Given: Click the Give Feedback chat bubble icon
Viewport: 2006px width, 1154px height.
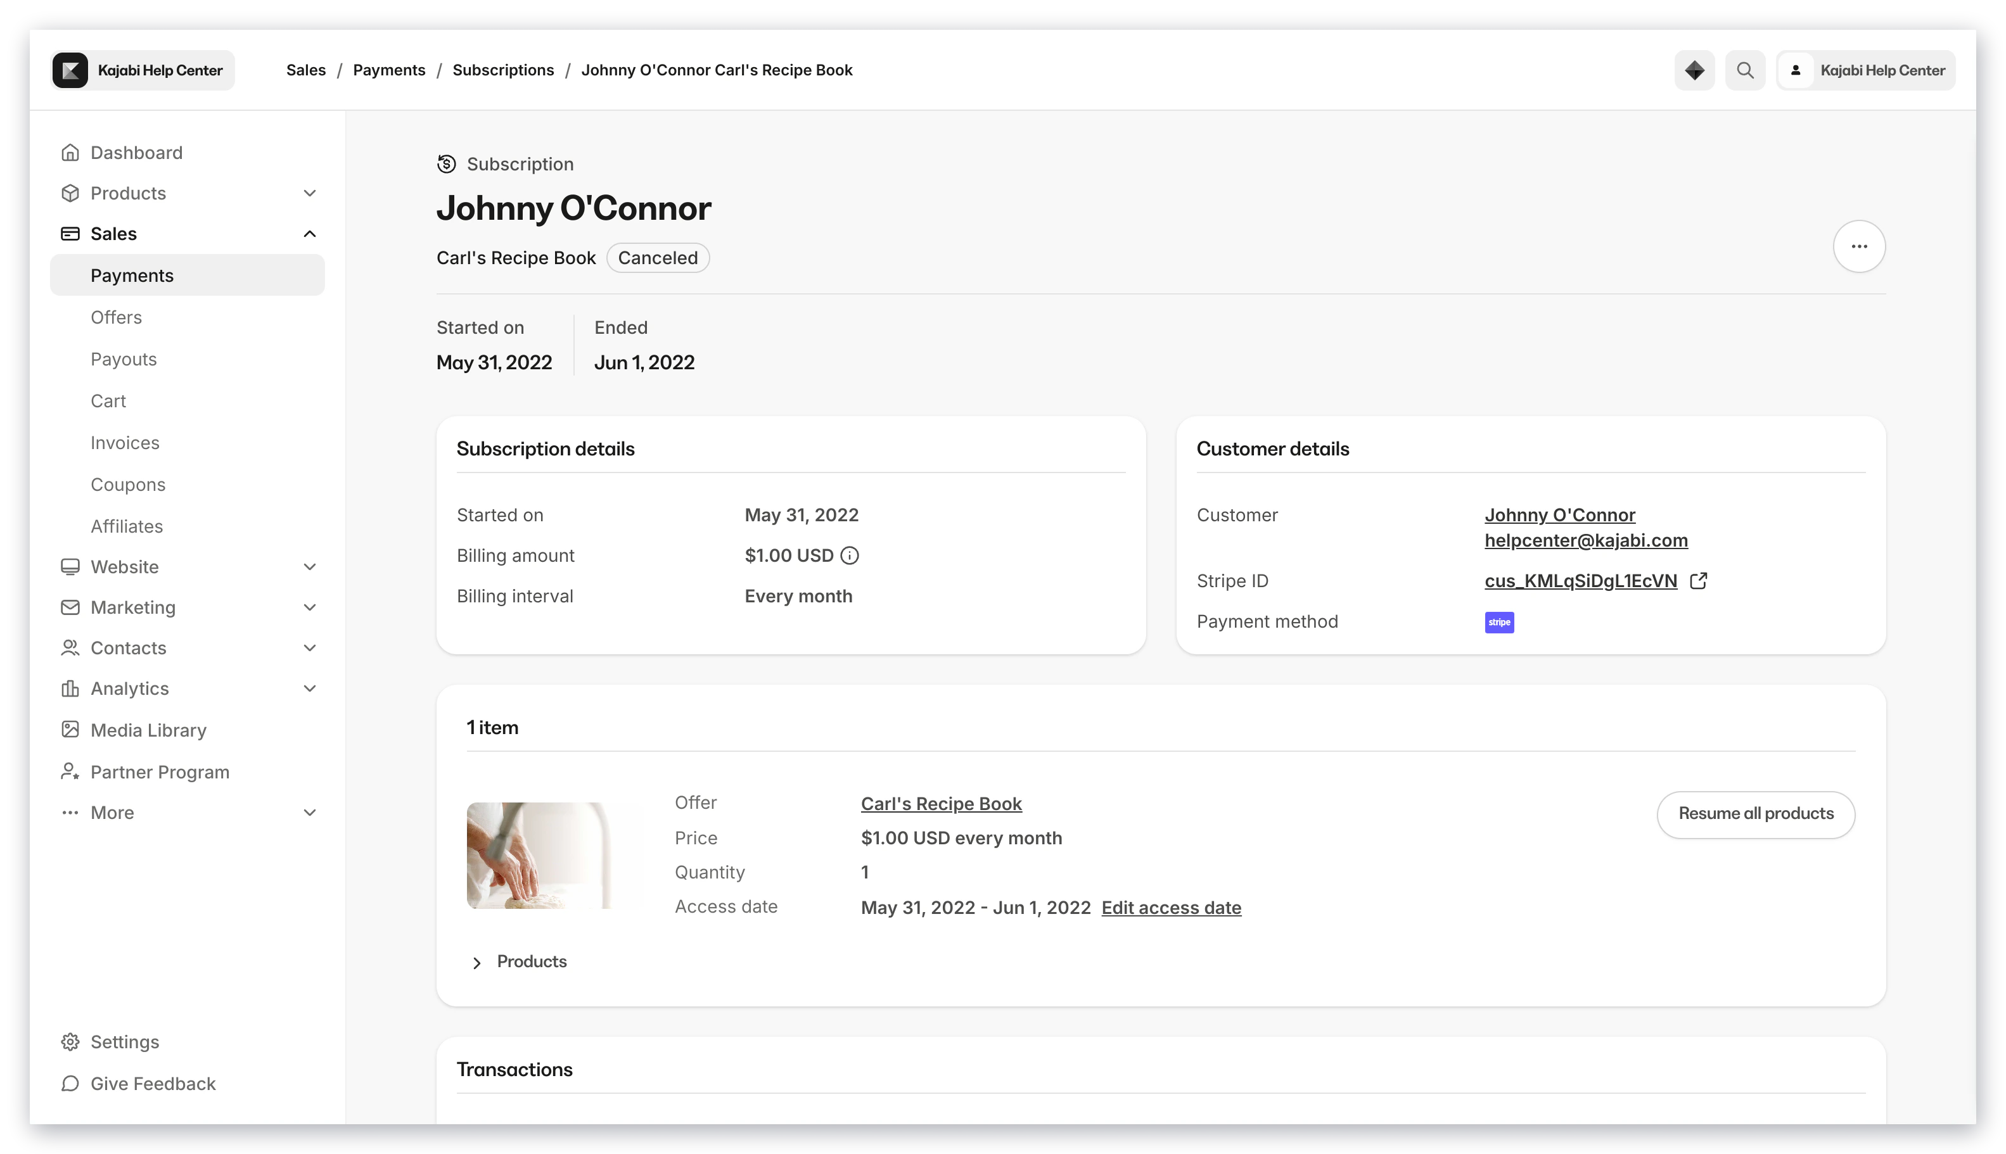Looking at the screenshot, I should [x=70, y=1084].
